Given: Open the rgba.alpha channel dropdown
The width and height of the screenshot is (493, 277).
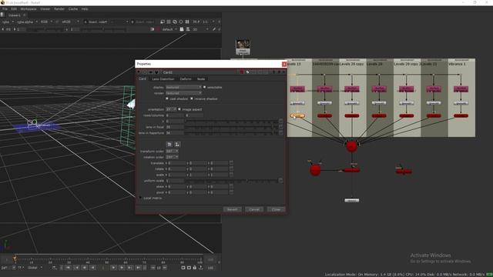Looking at the screenshot, I should tap(27, 22).
